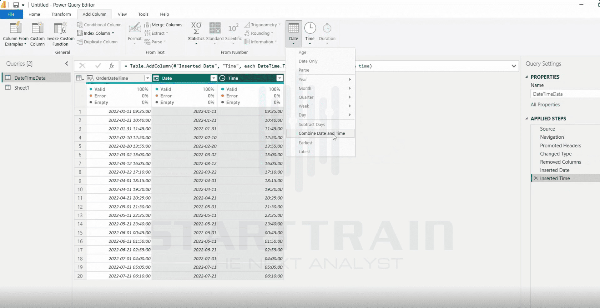Click OrderDateTime column type icon
This screenshot has width=600, height=308.
click(x=90, y=78)
